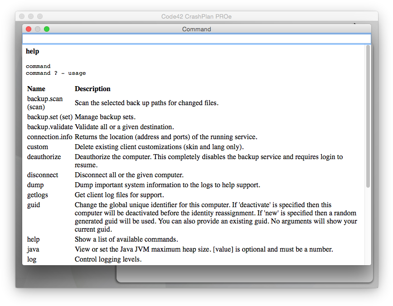Click the command input field at the top
Screen dimensions: 393x306
[x=196, y=39]
